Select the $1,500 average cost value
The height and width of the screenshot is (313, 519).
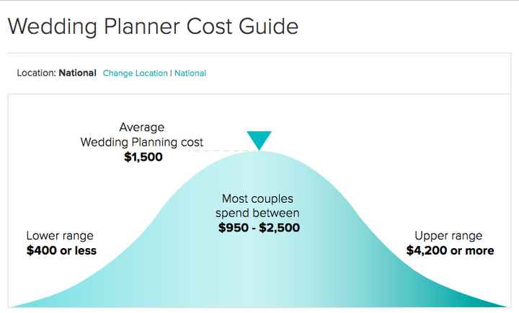point(143,154)
